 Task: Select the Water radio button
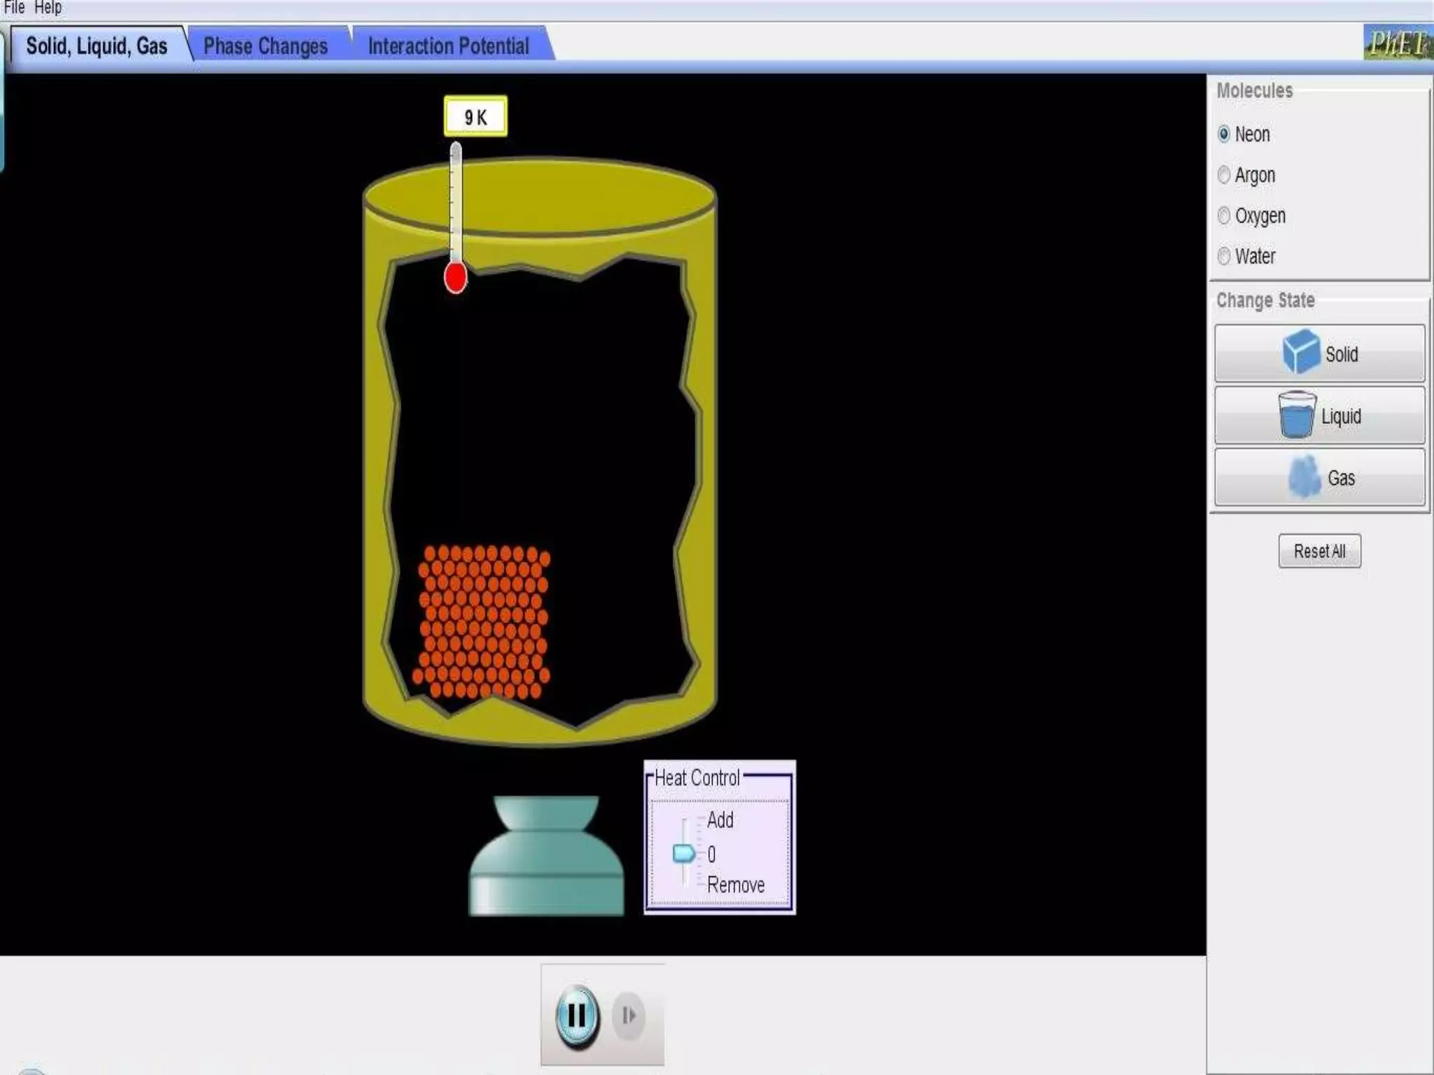pyautogui.click(x=1224, y=256)
